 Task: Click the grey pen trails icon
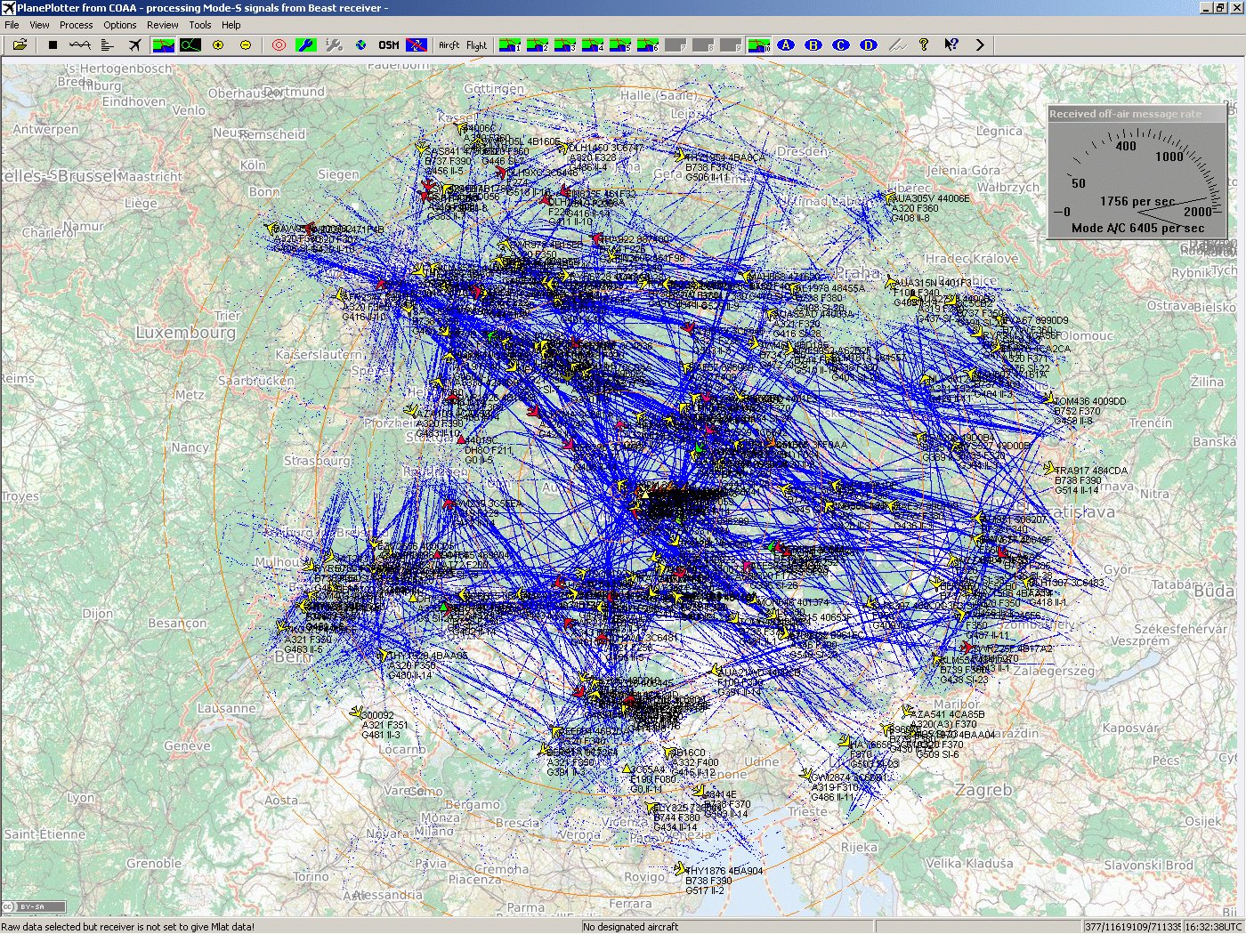tap(896, 44)
